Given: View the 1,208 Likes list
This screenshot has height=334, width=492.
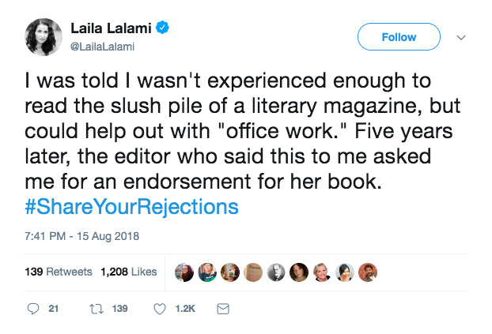Looking at the screenshot, I should 128,272.
